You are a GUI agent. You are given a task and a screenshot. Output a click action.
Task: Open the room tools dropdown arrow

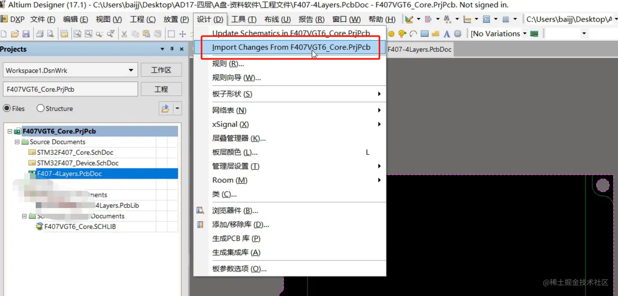[495, 19]
